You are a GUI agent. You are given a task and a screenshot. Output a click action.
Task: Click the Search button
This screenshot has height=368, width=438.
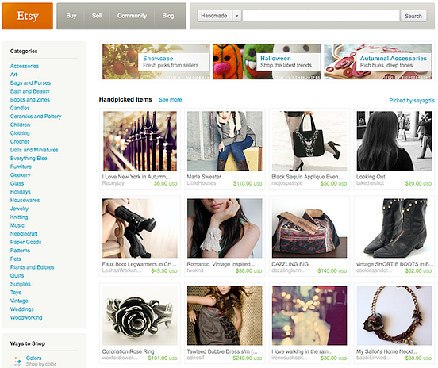(x=413, y=16)
